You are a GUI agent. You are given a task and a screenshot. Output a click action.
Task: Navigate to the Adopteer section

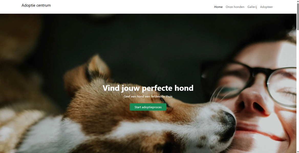tap(266, 7)
